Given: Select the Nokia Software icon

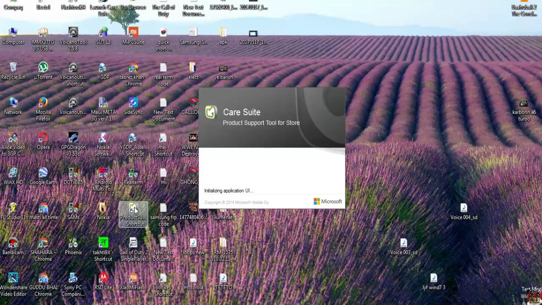Looking at the screenshot, I should pos(103,145).
